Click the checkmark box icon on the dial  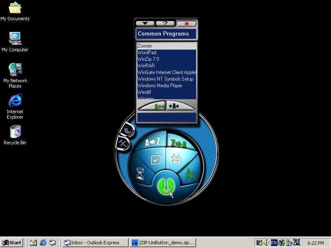click(156, 160)
